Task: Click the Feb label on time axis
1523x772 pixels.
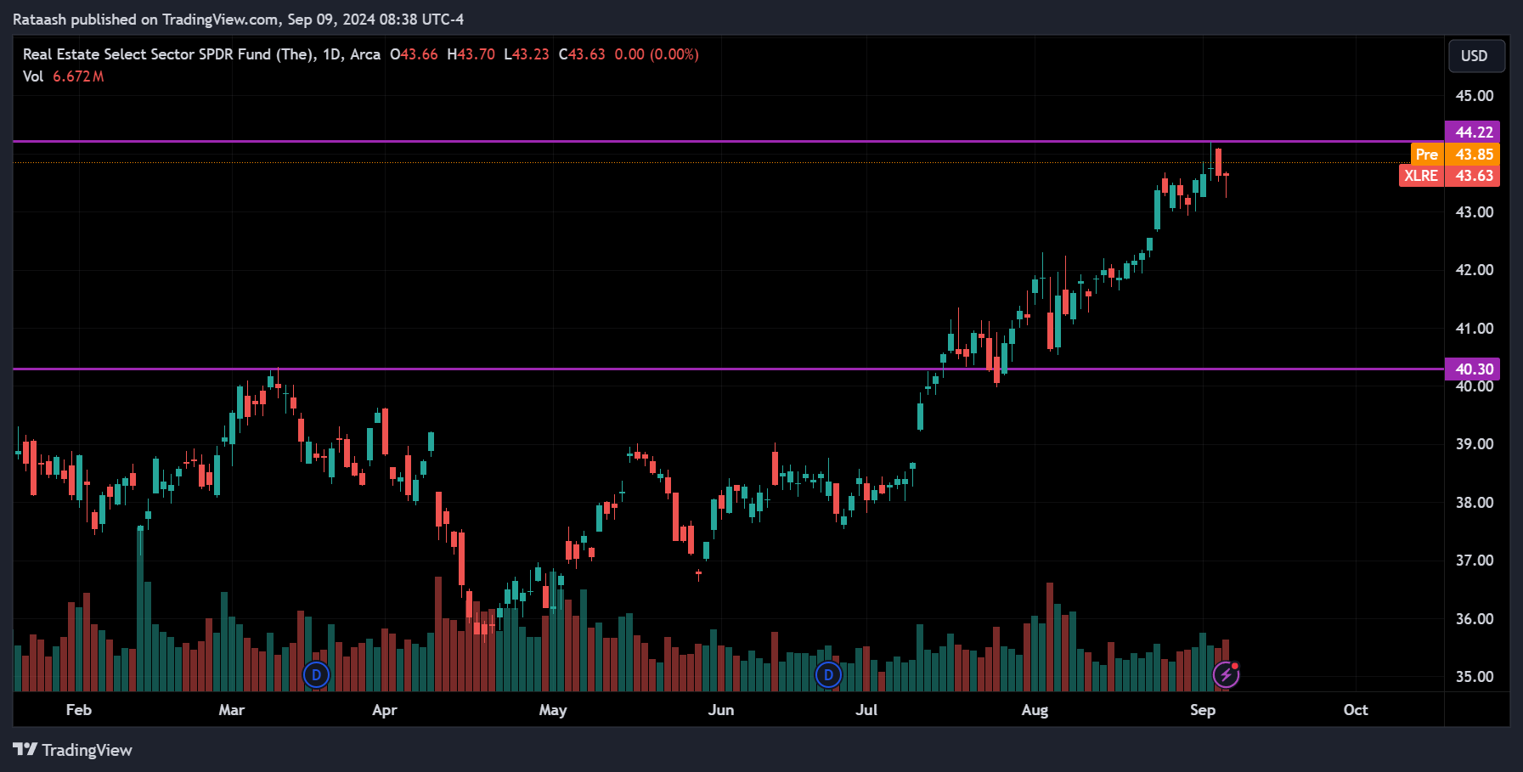Action: point(78,710)
